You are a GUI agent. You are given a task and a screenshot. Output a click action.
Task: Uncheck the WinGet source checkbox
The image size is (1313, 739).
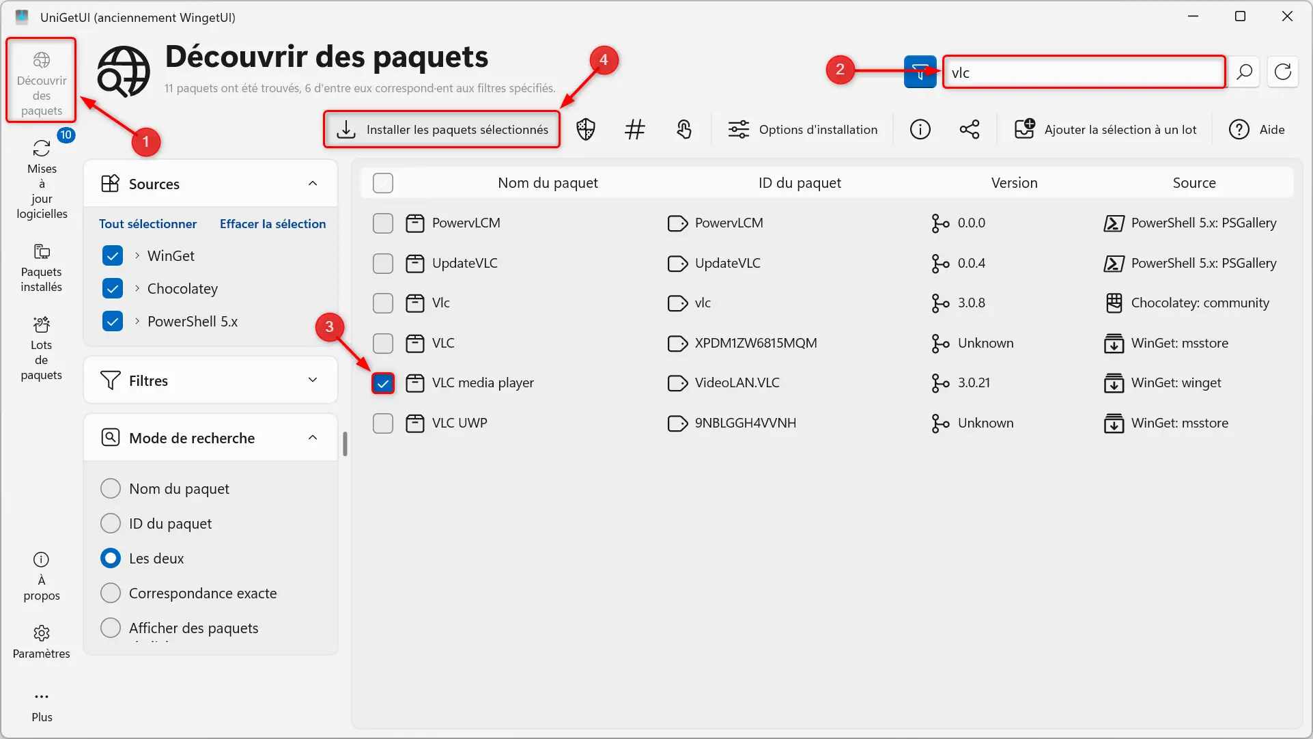tap(113, 255)
